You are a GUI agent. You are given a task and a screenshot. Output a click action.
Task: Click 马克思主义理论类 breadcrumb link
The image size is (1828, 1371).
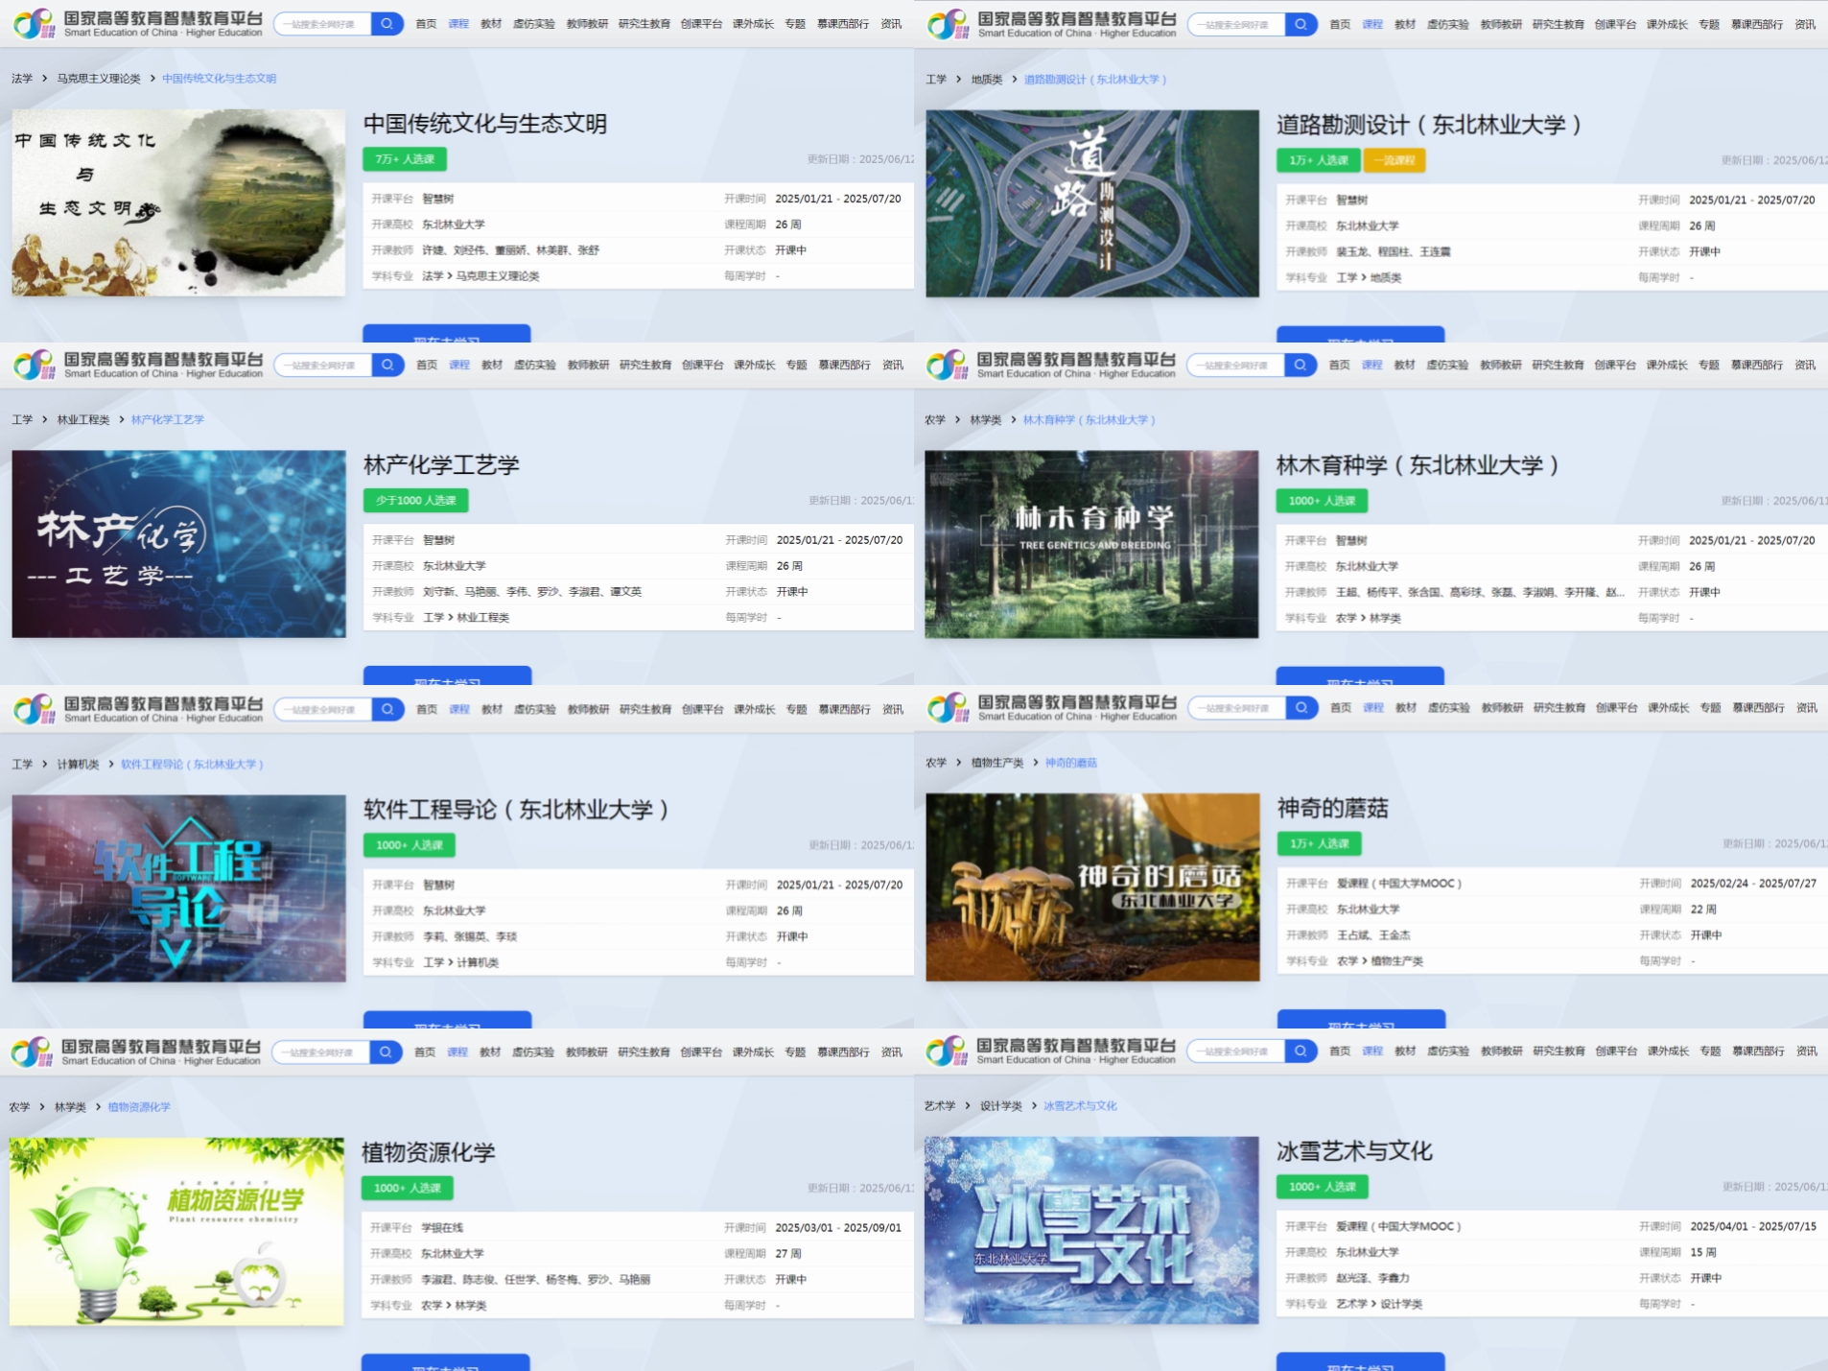tap(99, 79)
